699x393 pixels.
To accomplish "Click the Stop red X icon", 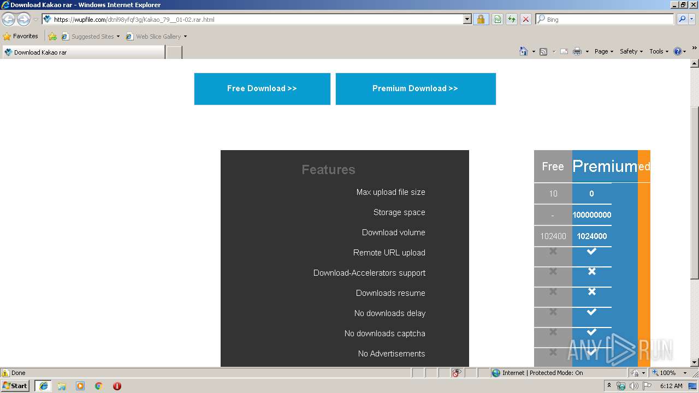I will 526,20.
